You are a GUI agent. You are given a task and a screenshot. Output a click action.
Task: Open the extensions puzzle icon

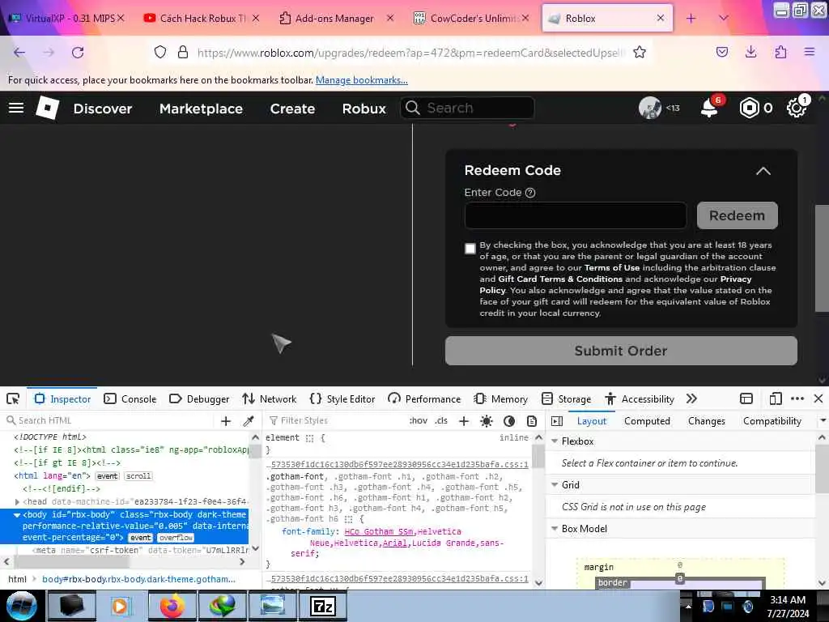point(780,52)
